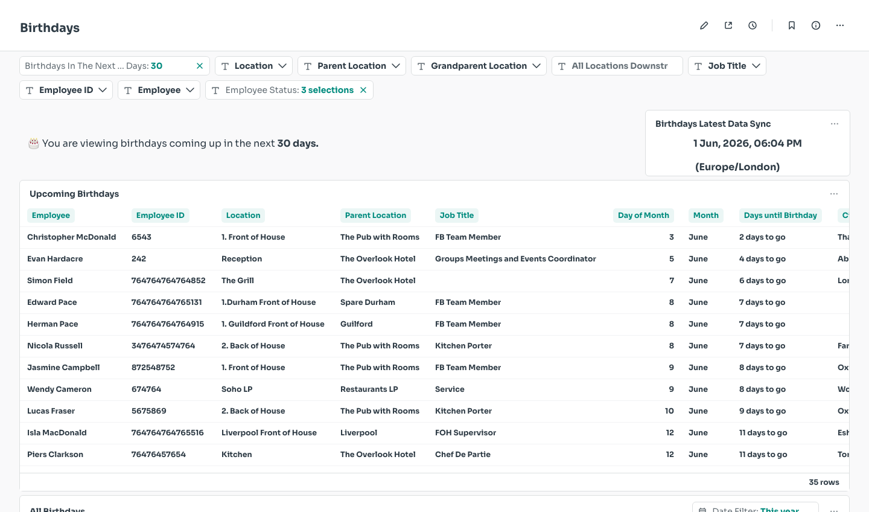Click the sync time 1 Jun, 2026, 06:04 PM
Screen dimensions: 869x512
click(x=747, y=144)
